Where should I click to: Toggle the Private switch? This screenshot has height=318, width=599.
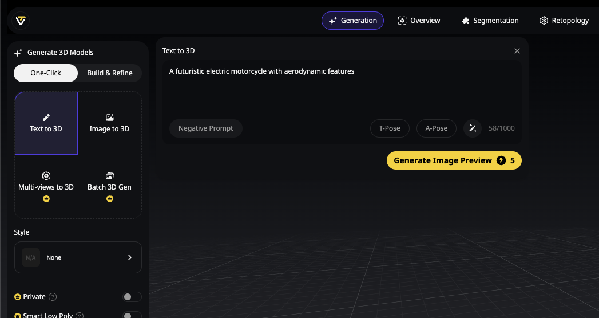tap(132, 297)
